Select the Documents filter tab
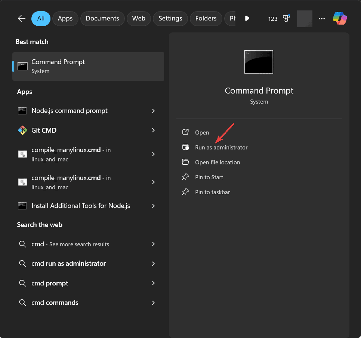 (x=102, y=18)
